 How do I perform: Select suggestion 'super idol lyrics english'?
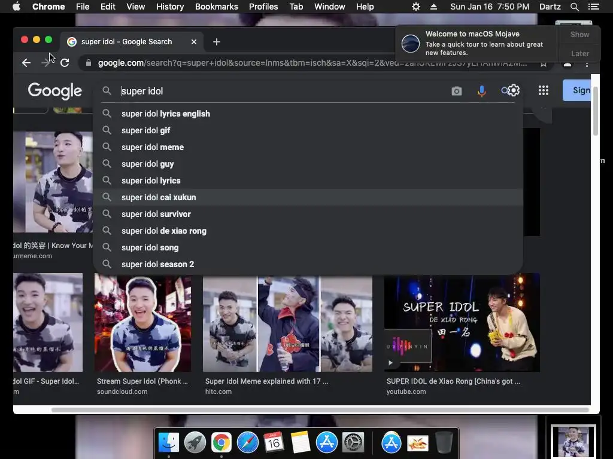point(308,114)
